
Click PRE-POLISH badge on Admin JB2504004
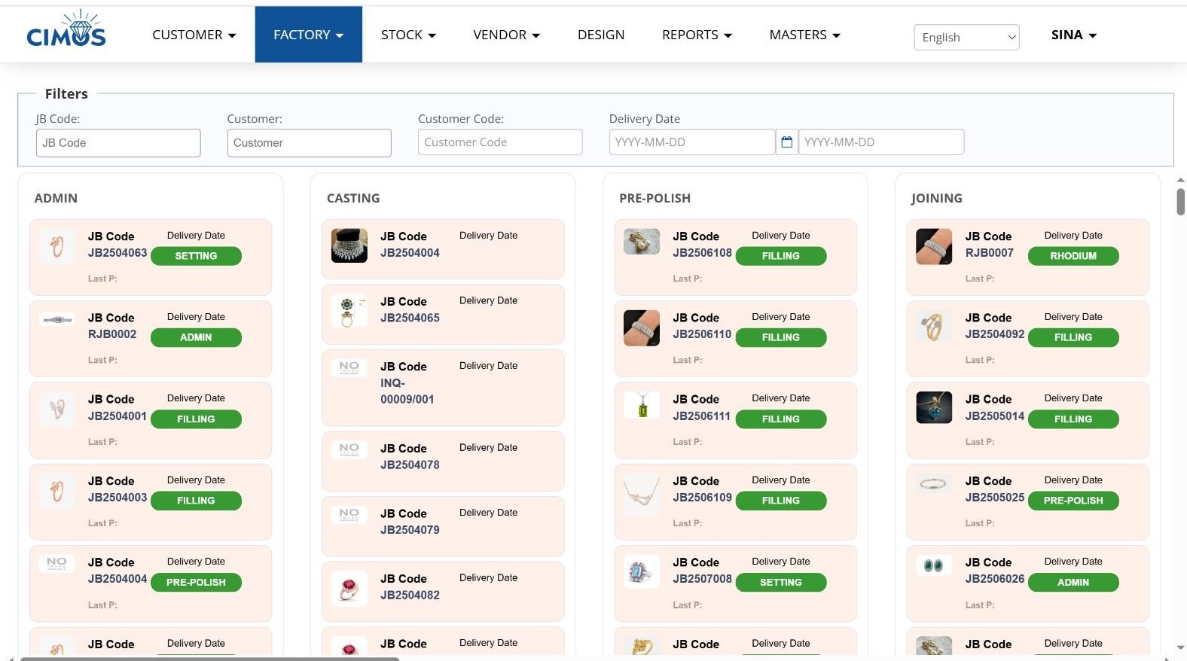click(x=196, y=583)
